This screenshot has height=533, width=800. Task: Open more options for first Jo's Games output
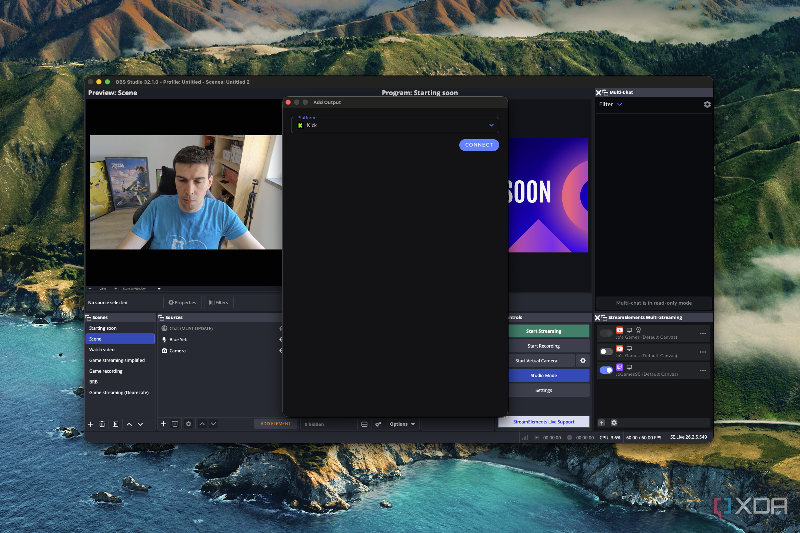(703, 333)
